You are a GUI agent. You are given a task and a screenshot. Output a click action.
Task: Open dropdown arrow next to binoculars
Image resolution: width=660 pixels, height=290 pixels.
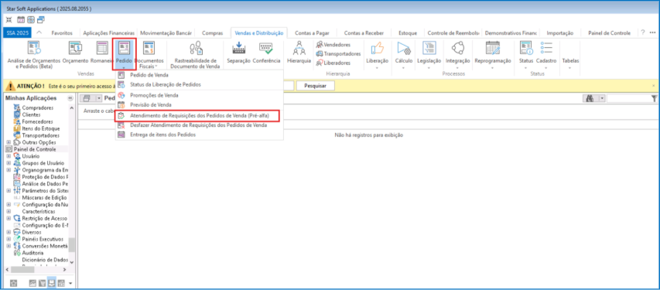click(x=601, y=98)
